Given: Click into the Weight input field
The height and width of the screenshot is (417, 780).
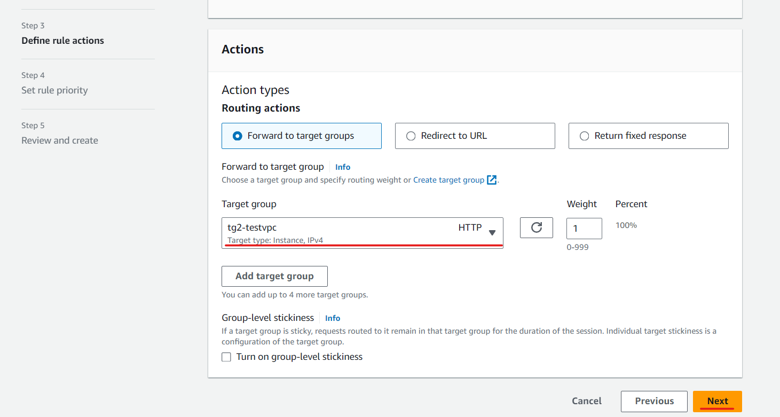Looking at the screenshot, I should tap(584, 228).
